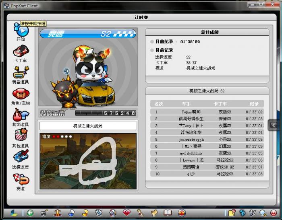The image size is (282, 220).
Task: Click the record time 01'33'02
Action: tap(254, 112)
